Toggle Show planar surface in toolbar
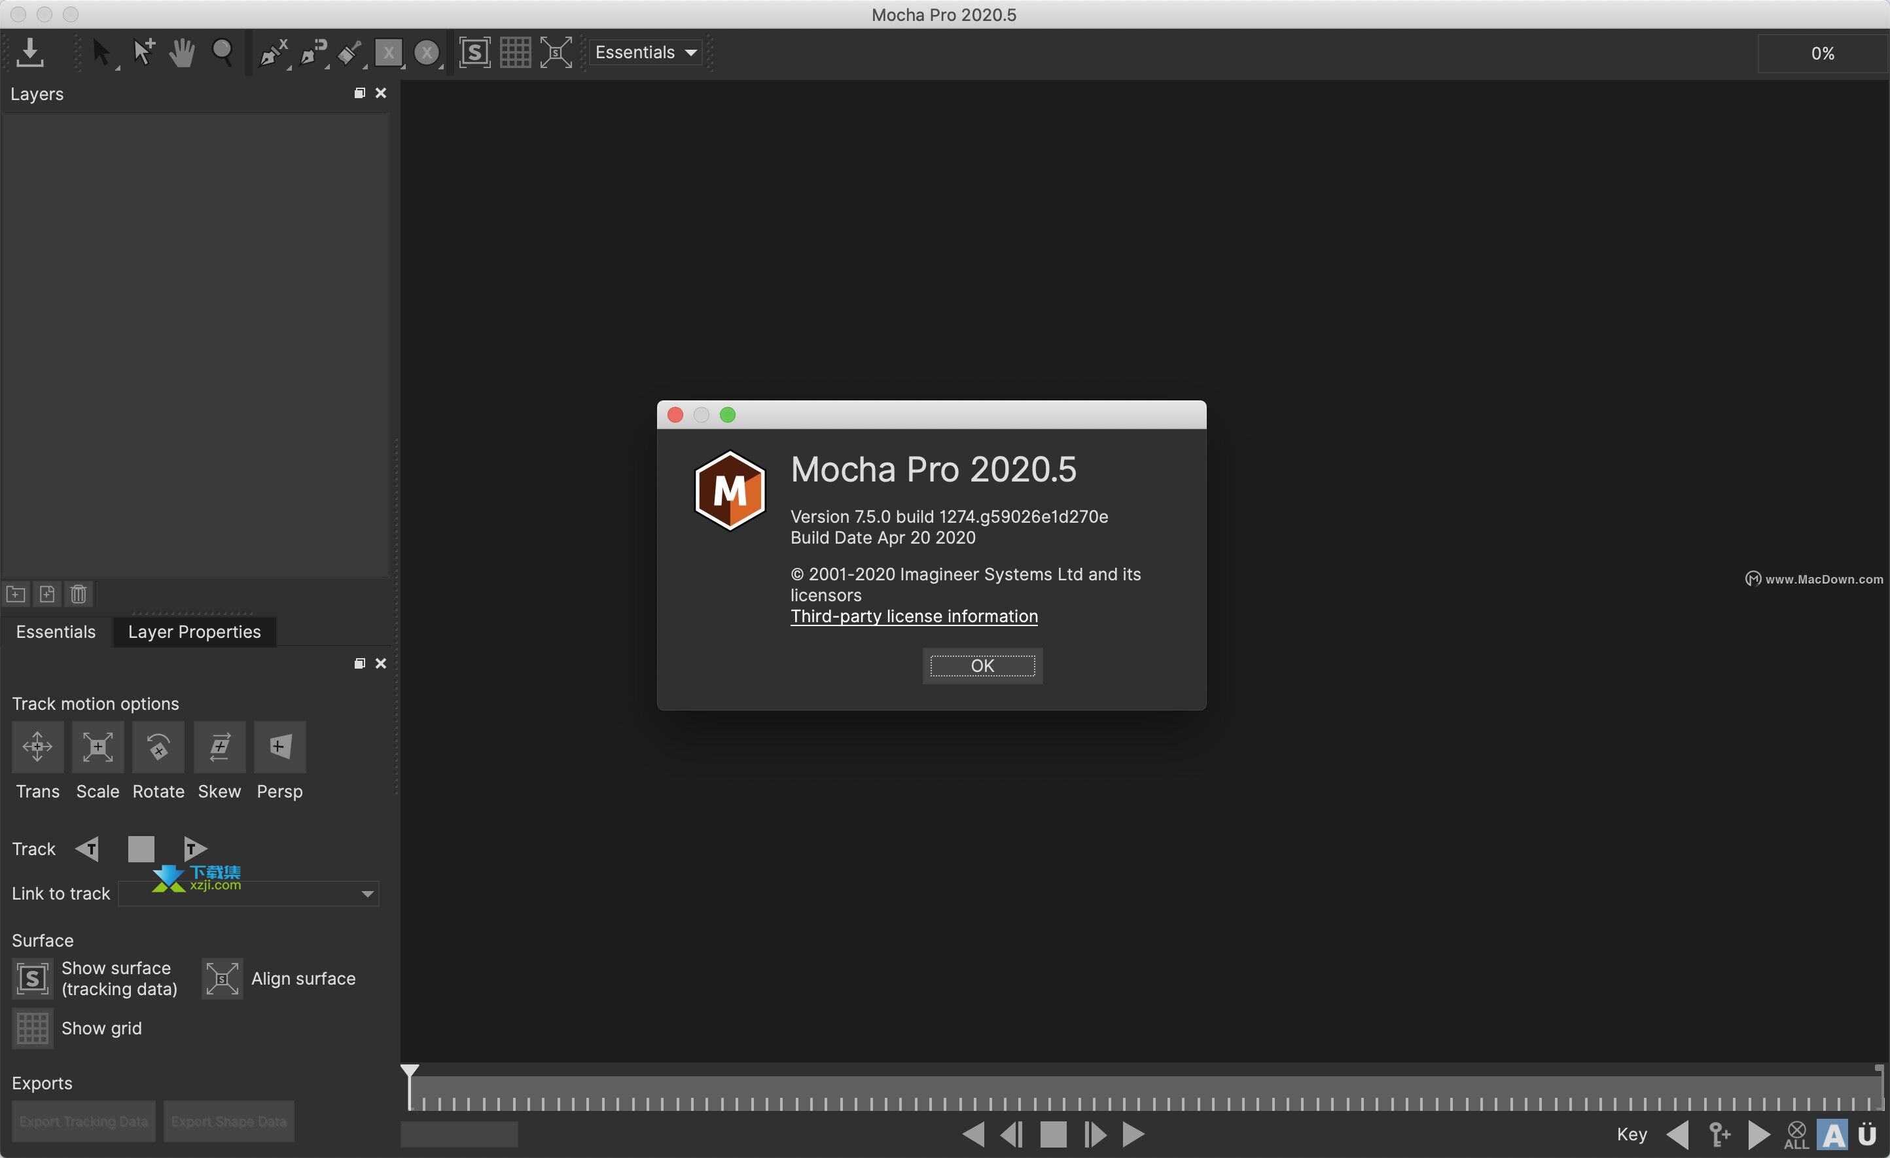 tap(475, 53)
